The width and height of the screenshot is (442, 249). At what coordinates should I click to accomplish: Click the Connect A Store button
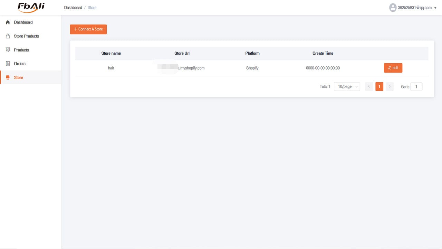pyautogui.click(x=88, y=29)
